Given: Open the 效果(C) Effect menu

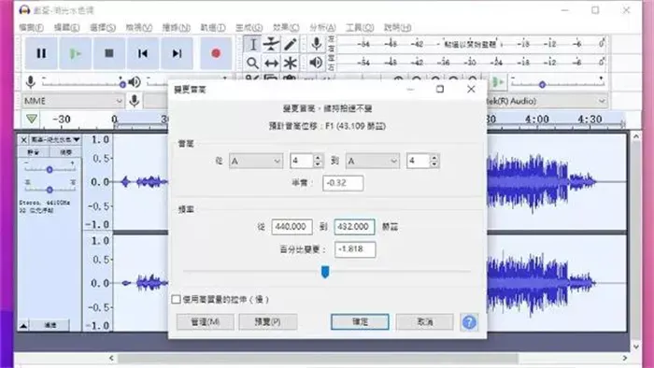Looking at the screenshot, I should (286, 27).
